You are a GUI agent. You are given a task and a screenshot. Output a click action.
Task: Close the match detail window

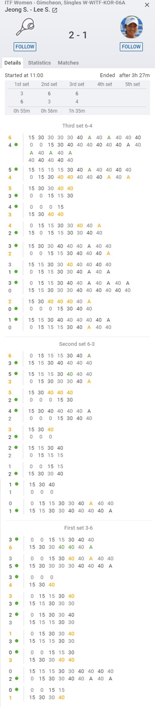147,5
